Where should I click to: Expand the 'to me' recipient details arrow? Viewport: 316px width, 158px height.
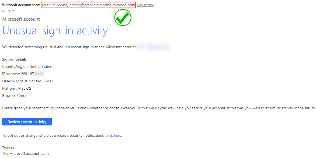click(x=13, y=10)
